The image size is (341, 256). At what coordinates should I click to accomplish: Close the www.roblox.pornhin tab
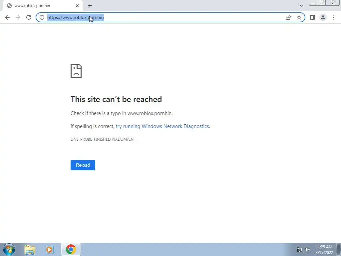77,6
